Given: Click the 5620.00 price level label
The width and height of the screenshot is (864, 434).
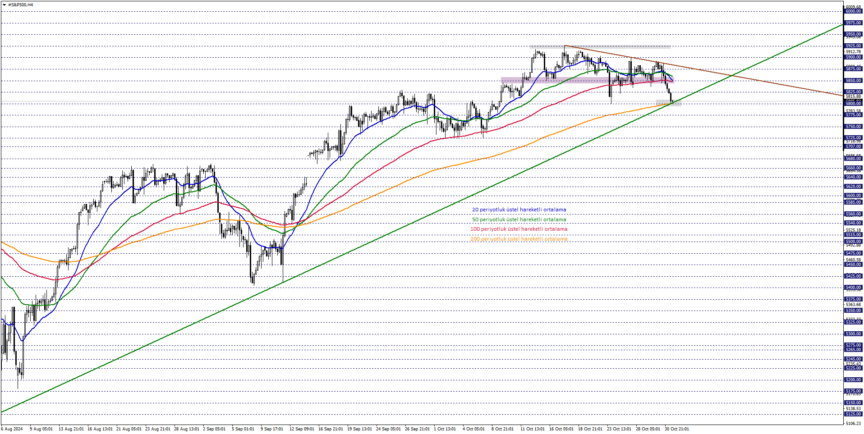Looking at the screenshot, I should (x=853, y=187).
